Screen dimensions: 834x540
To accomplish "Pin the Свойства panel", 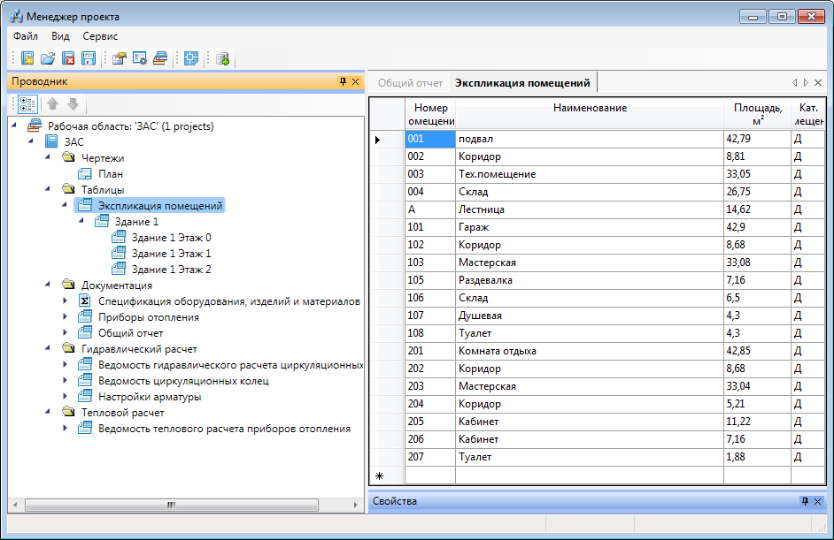I will point(805,501).
